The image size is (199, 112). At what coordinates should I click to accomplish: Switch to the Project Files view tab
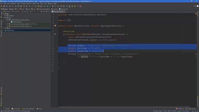coord(16,12)
